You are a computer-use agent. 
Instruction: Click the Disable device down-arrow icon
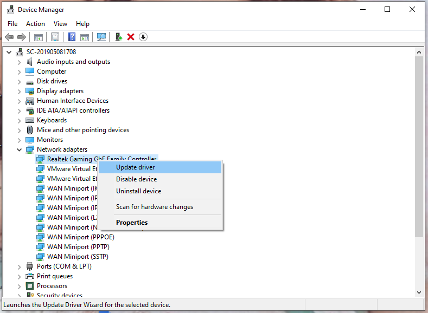[x=143, y=37]
